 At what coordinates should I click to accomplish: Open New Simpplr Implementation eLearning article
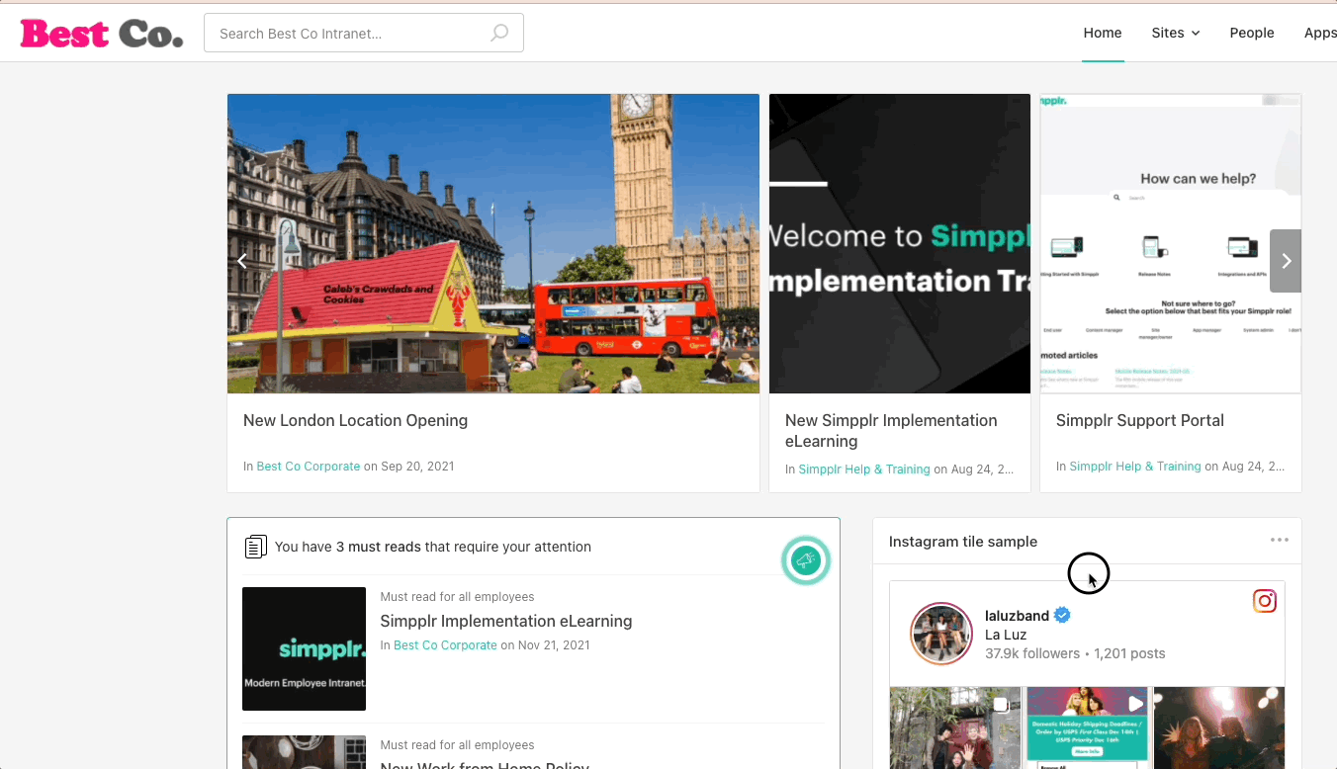(890, 431)
